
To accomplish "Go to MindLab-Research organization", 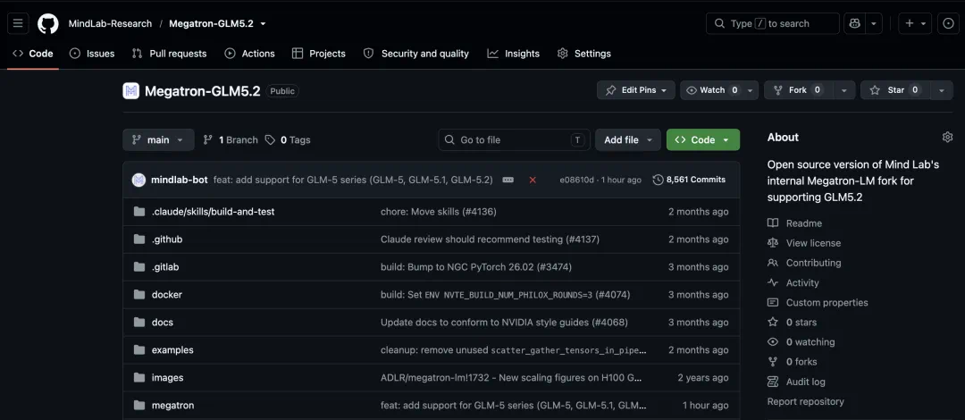I will (x=110, y=23).
